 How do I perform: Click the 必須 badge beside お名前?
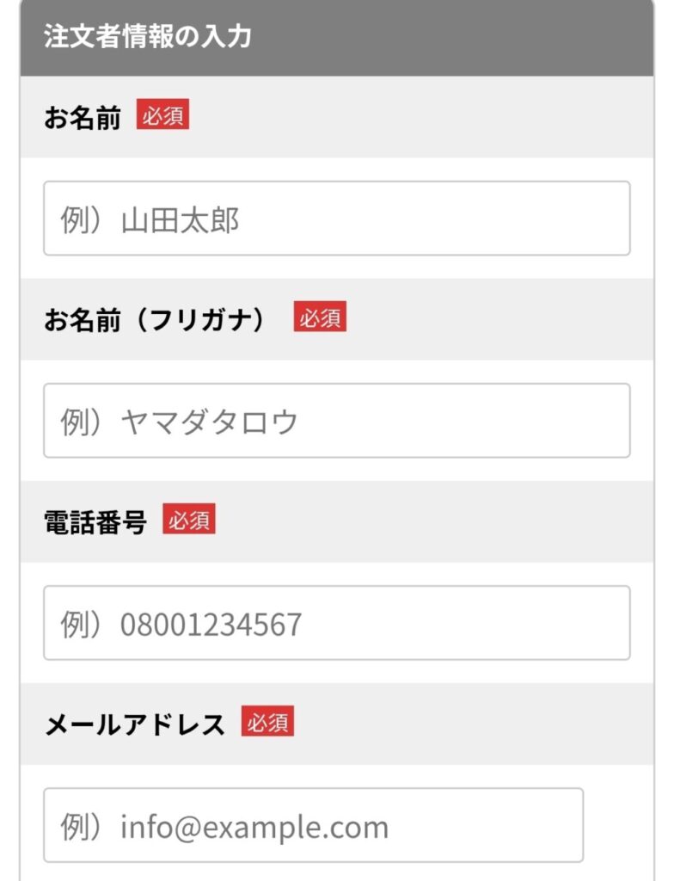pos(162,115)
